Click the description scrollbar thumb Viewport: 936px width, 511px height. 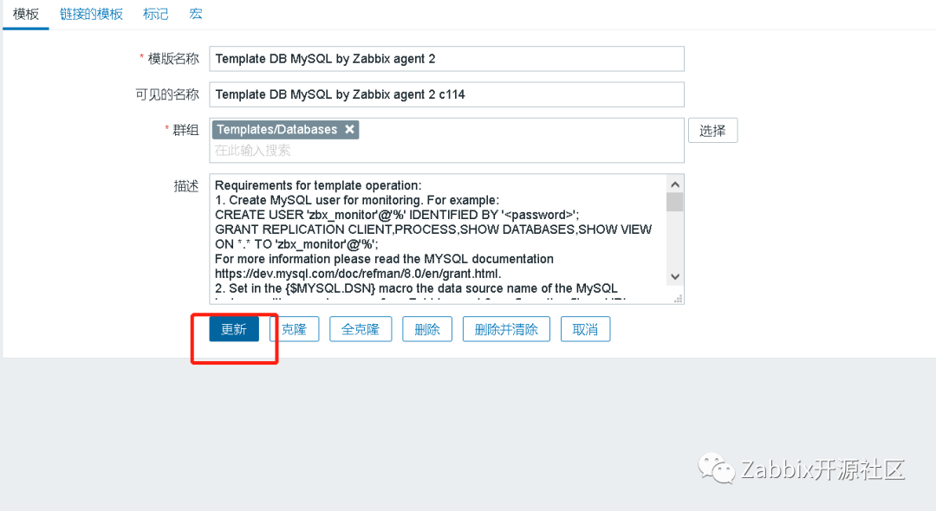[675, 202]
